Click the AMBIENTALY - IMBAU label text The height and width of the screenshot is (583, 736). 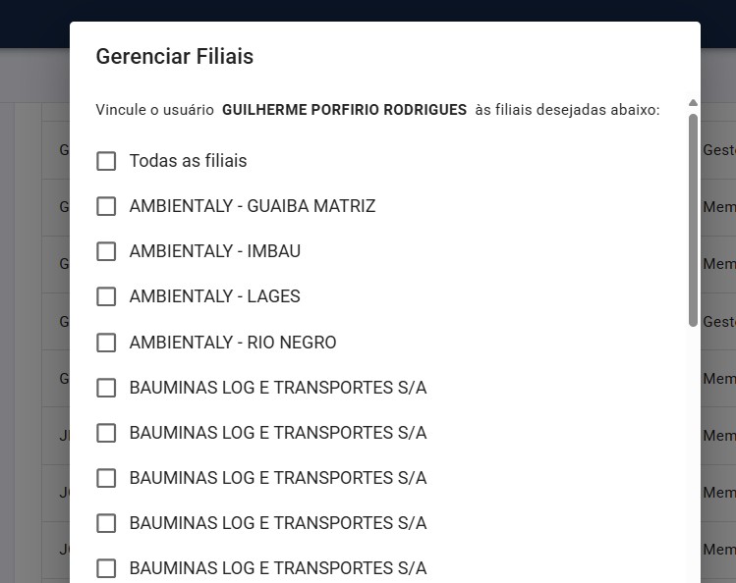tap(215, 251)
